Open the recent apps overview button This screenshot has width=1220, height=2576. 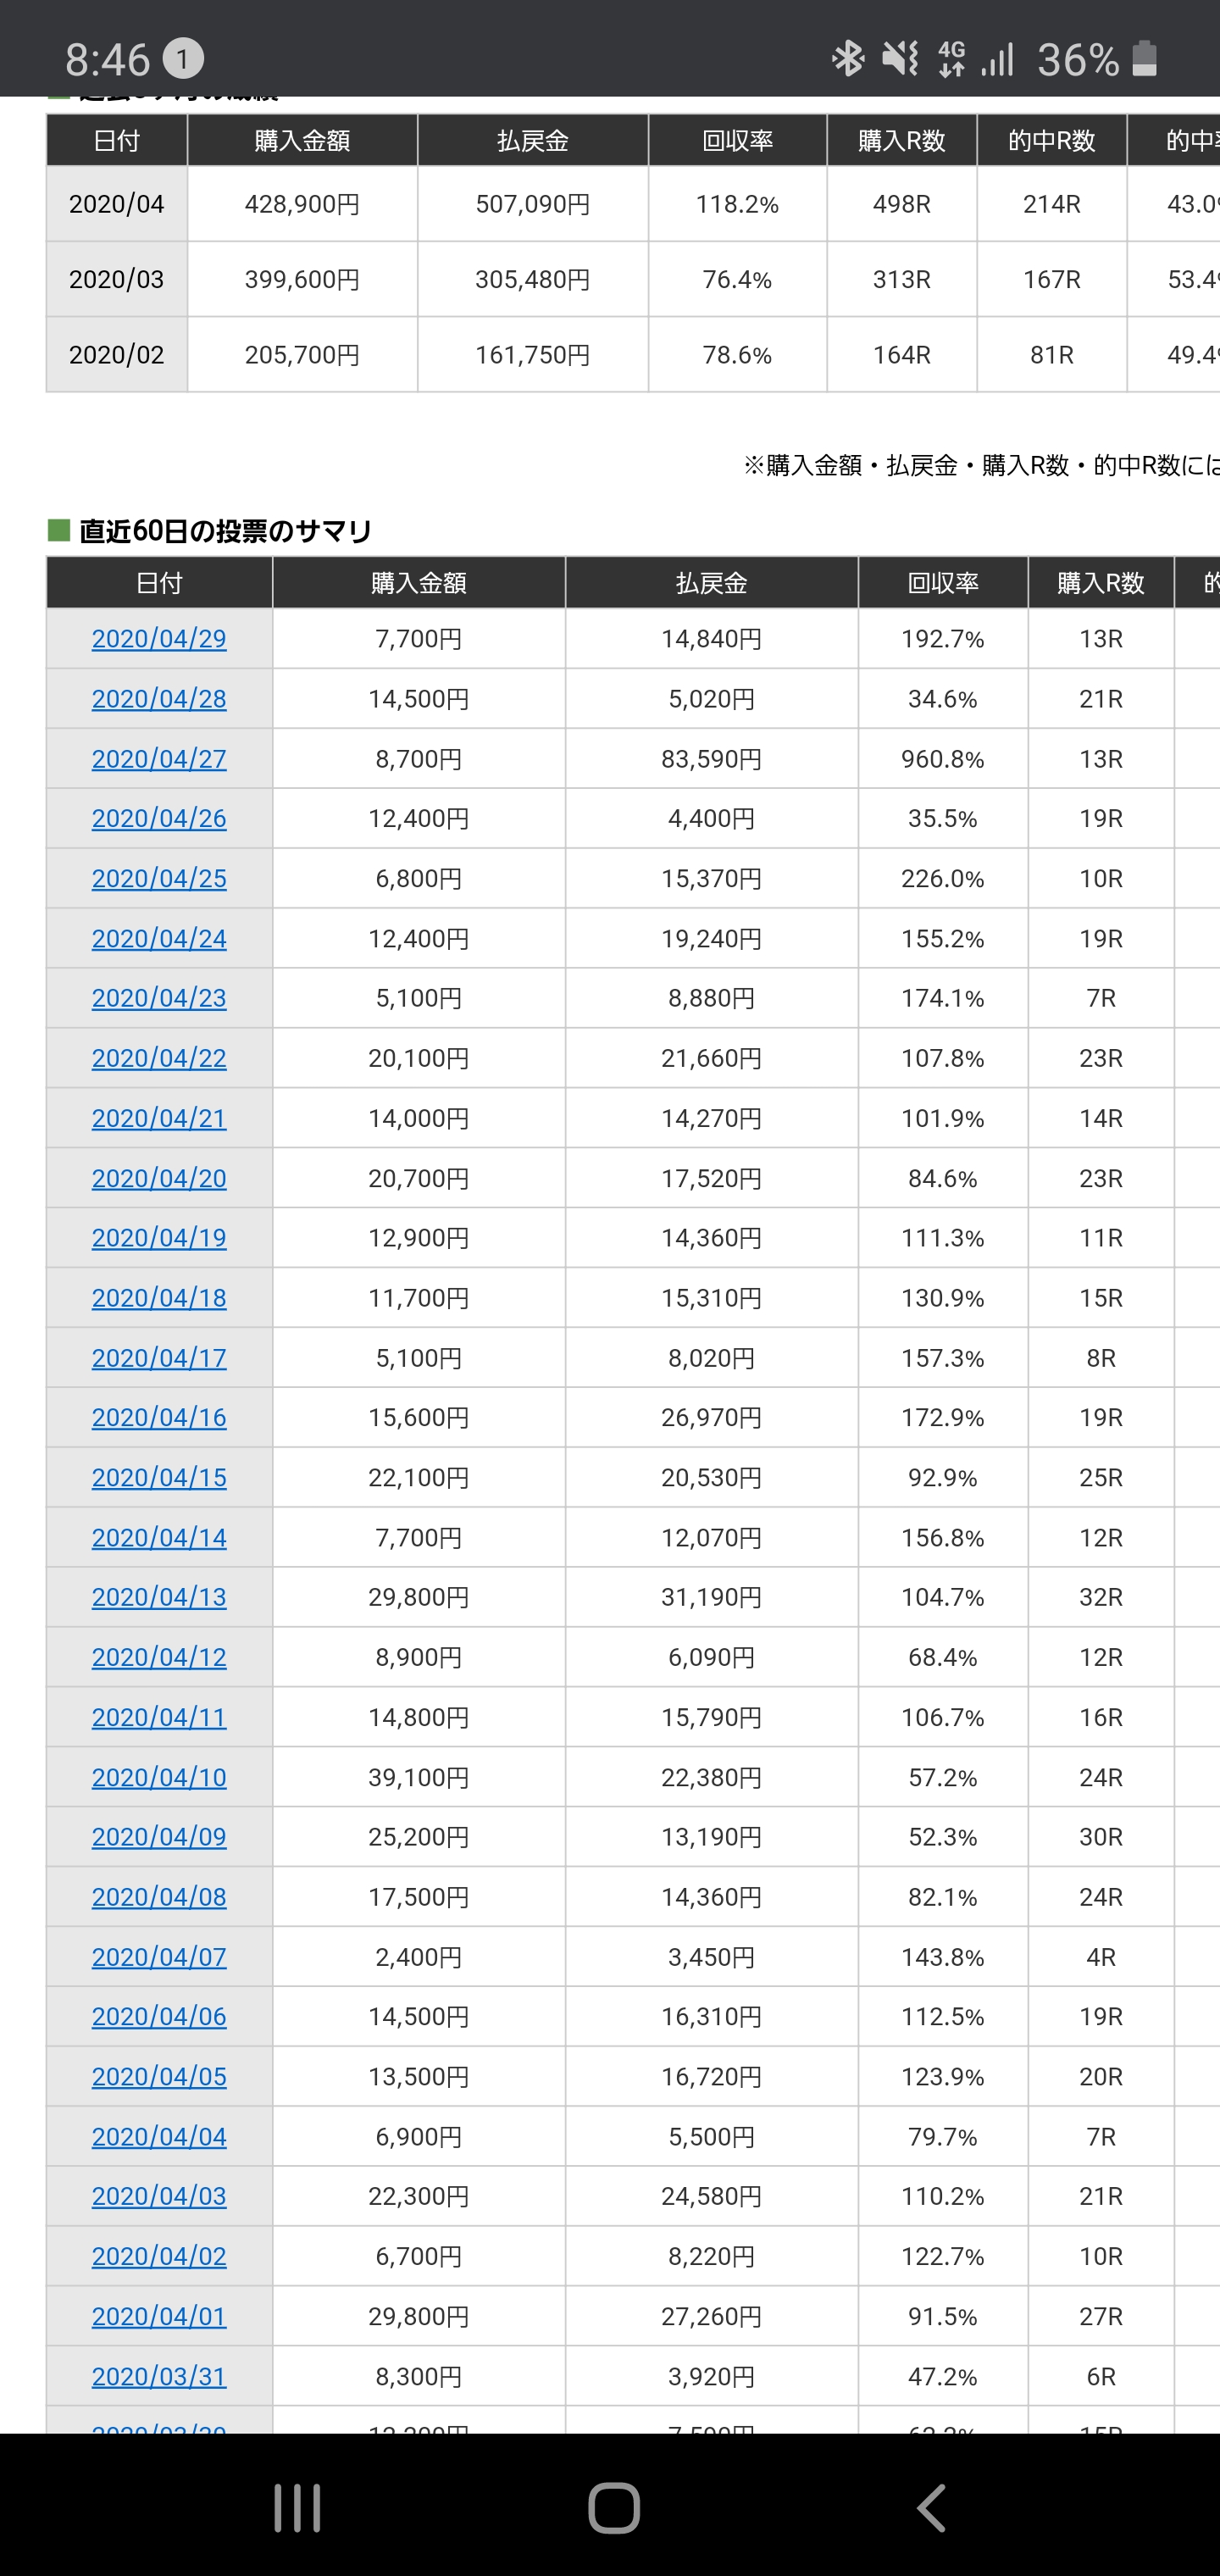tap(297, 2507)
